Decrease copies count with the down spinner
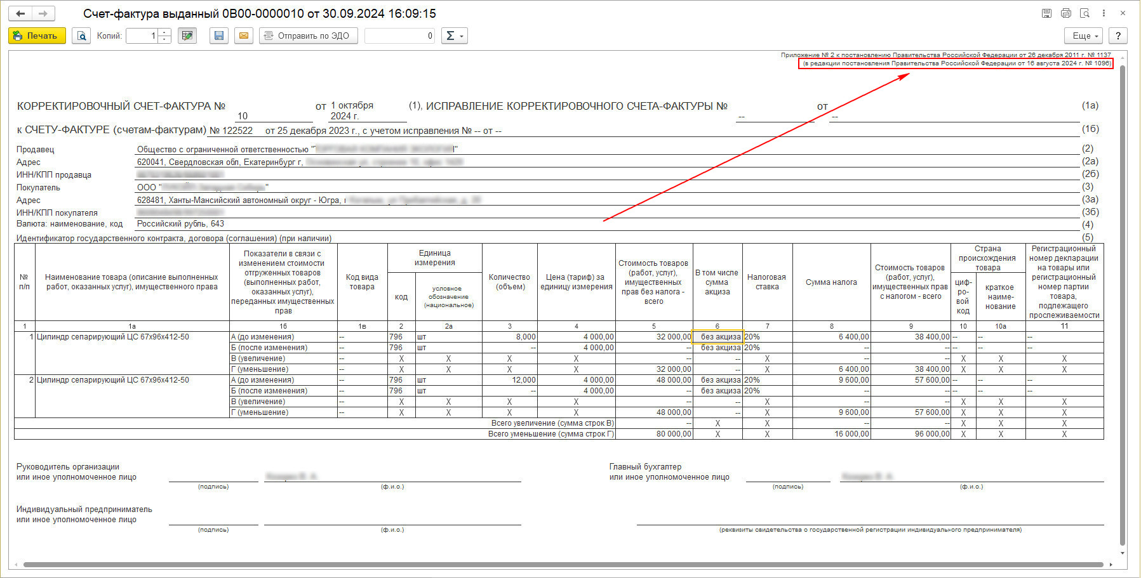This screenshot has width=1141, height=578. (x=164, y=39)
